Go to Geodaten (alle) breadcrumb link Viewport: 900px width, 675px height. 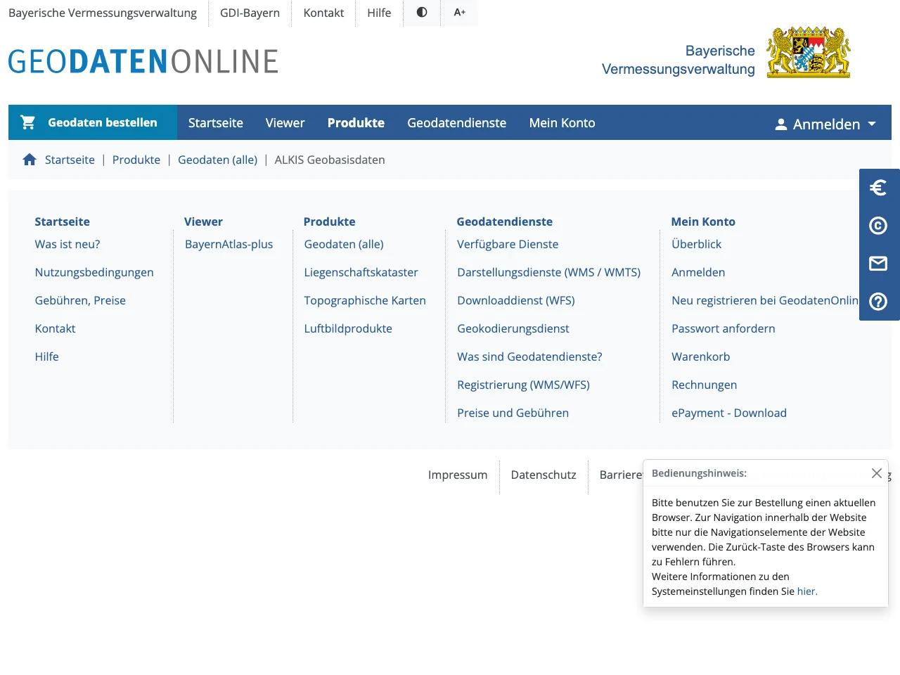[218, 160]
